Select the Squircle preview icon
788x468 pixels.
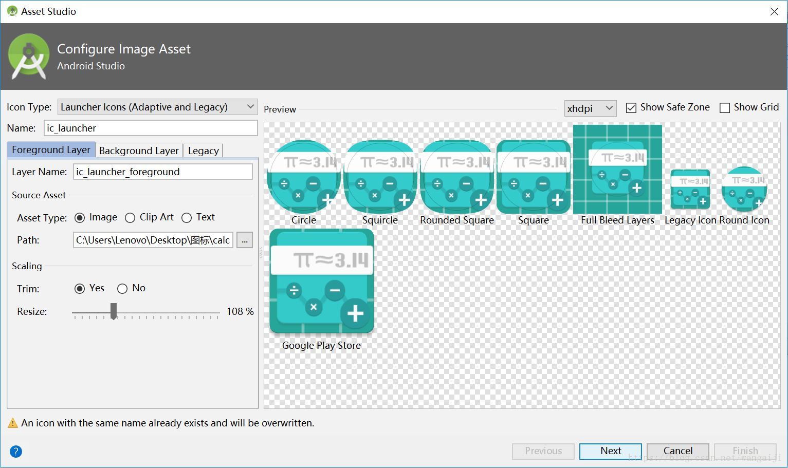(380, 176)
